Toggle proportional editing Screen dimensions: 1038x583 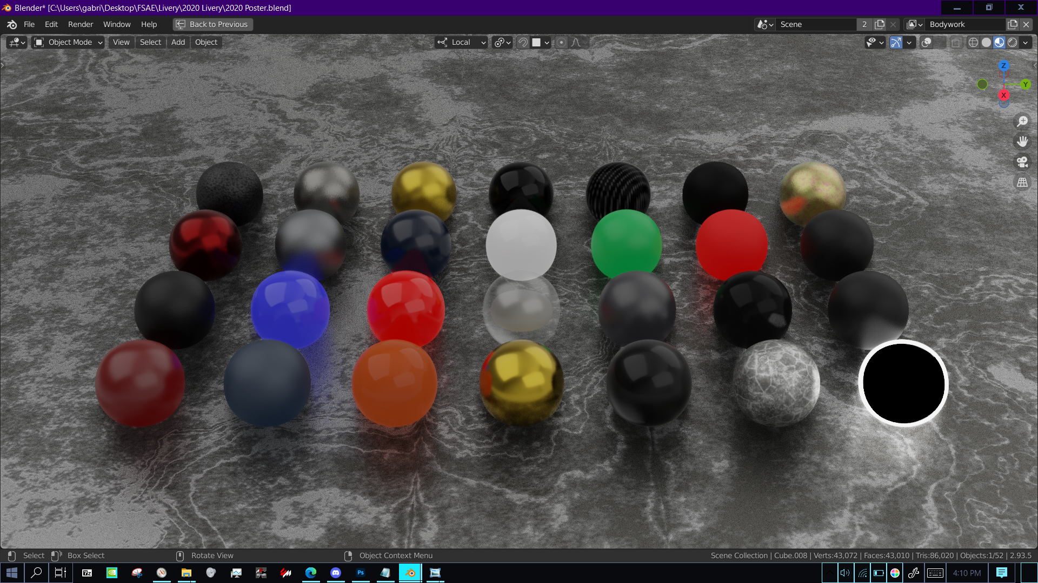pyautogui.click(x=561, y=42)
